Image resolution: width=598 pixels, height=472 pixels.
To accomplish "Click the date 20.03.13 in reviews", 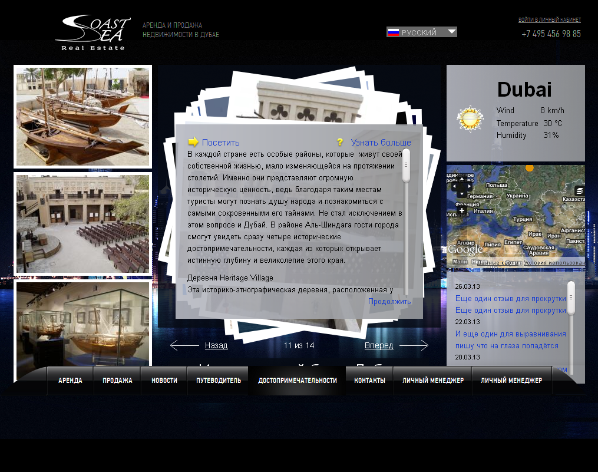I will pos(467,358).
